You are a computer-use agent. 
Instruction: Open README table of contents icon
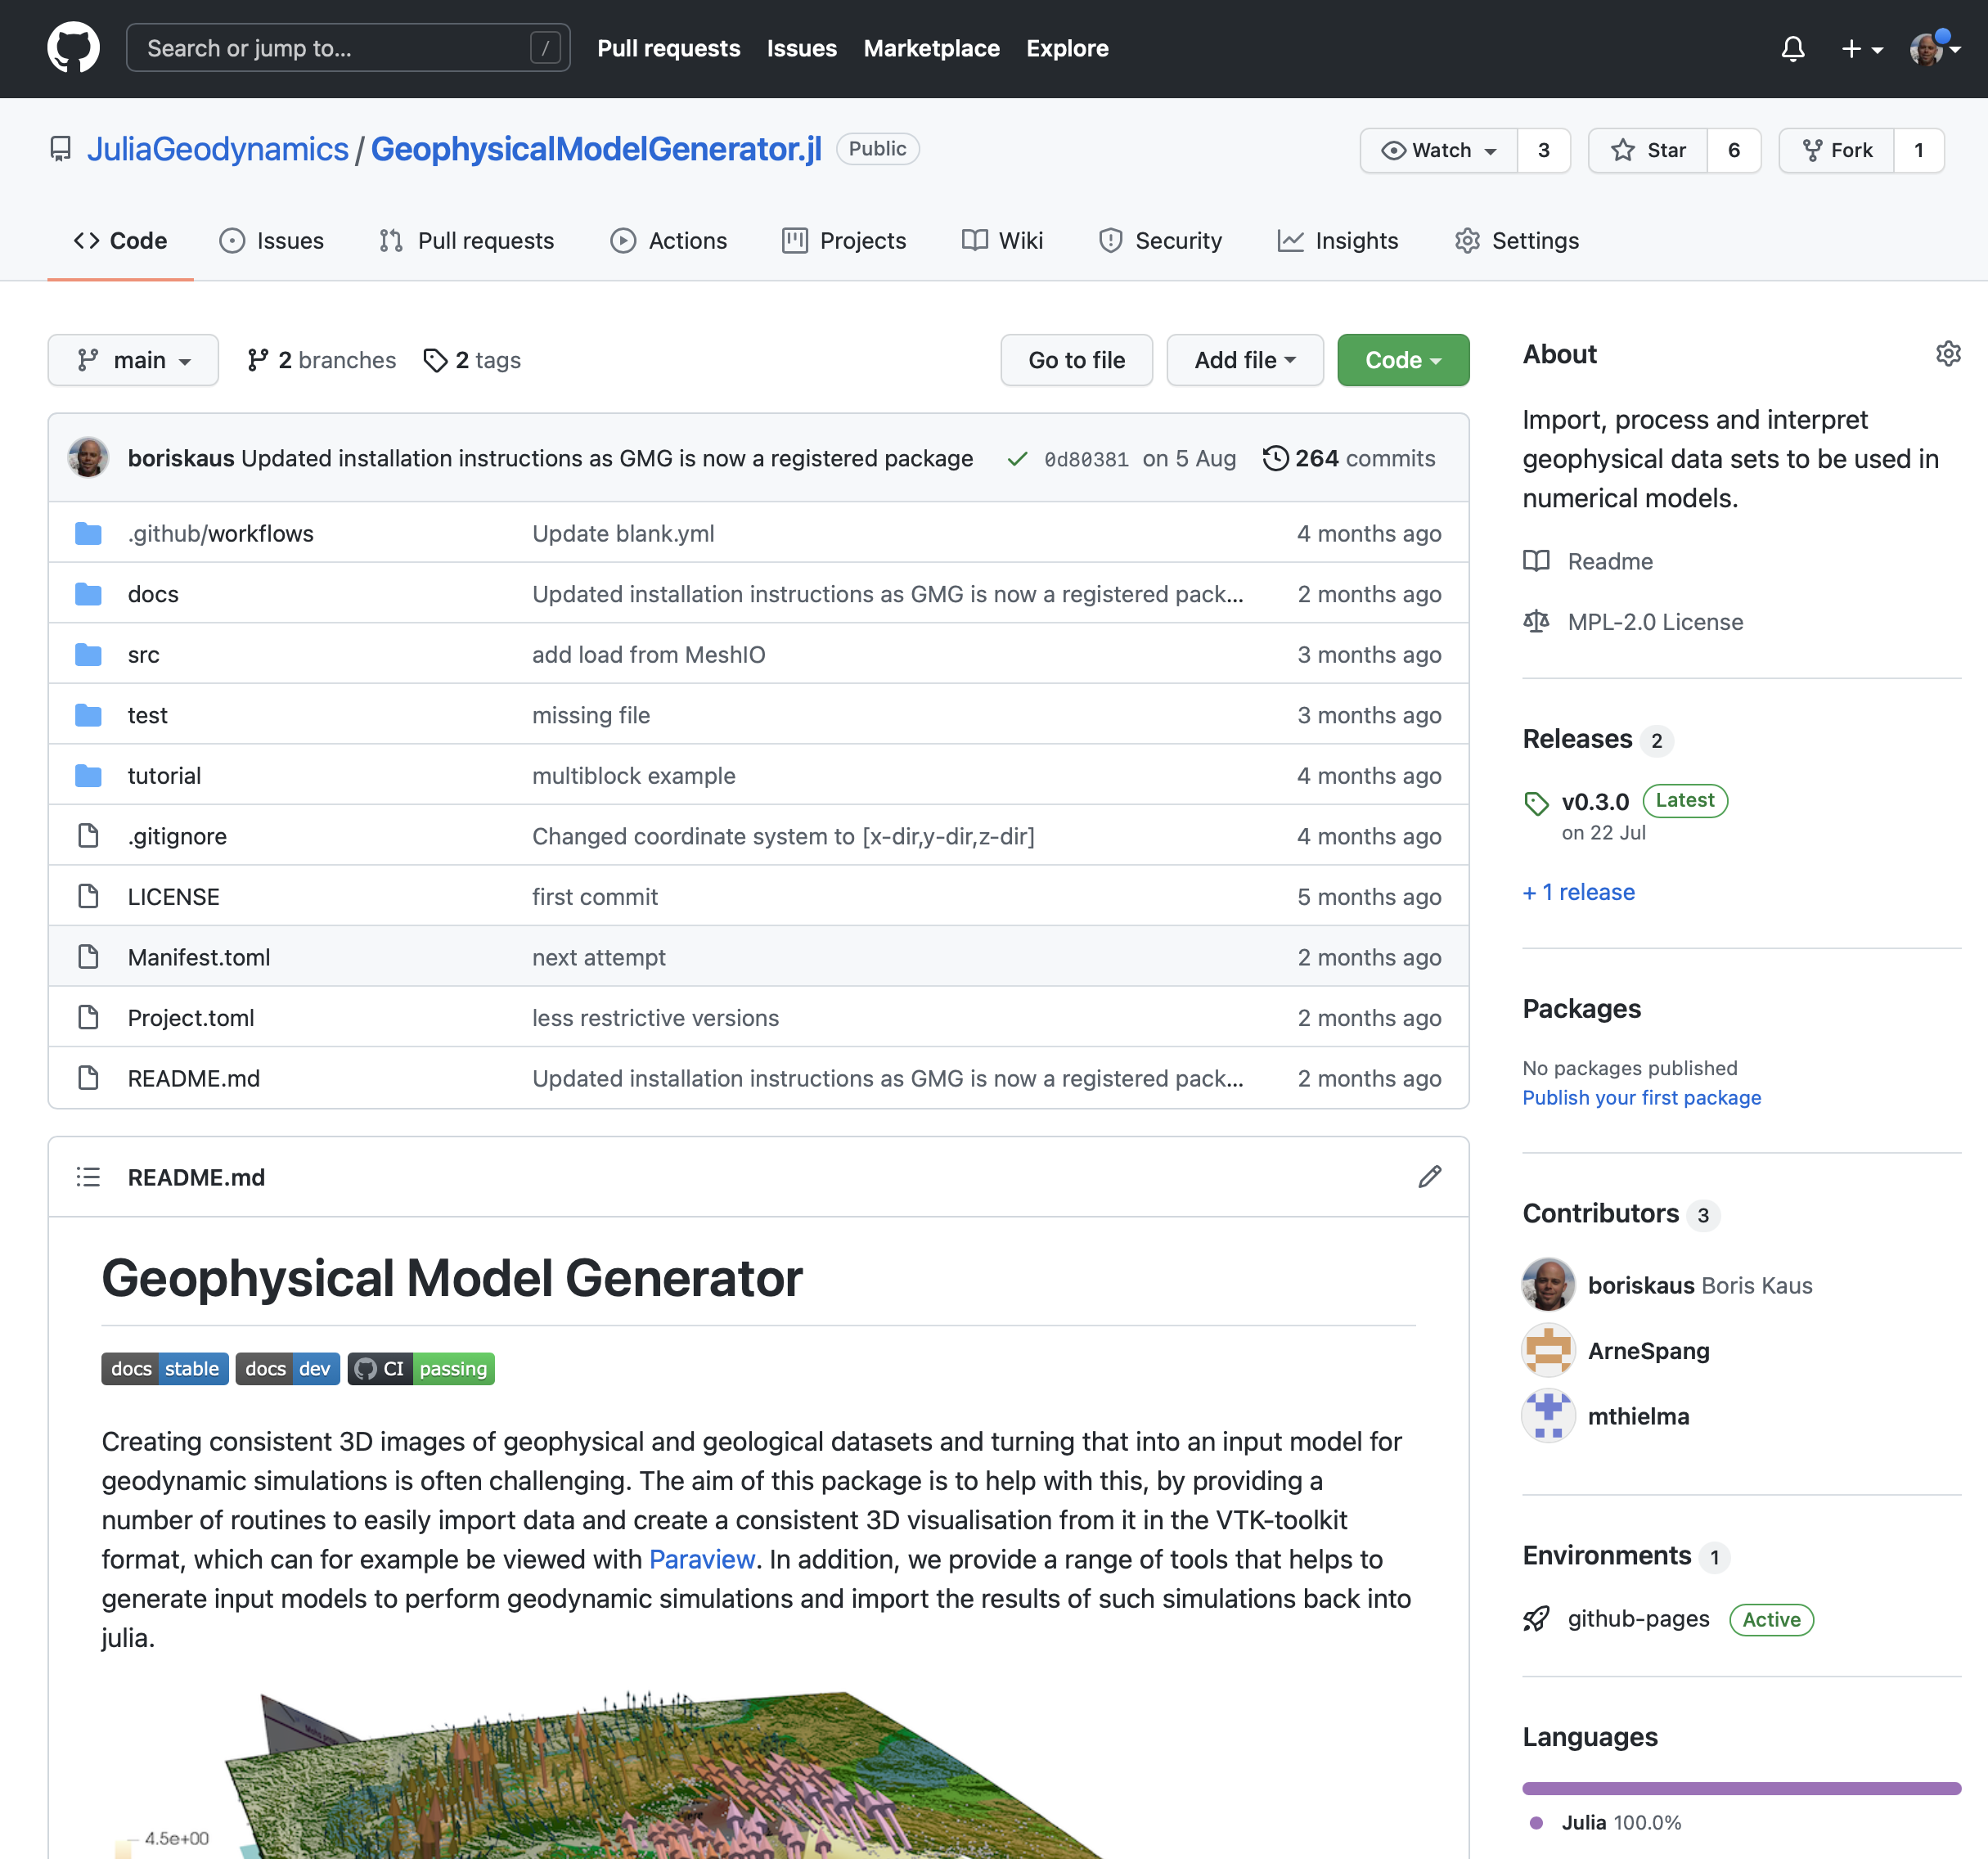click(x=88, y=1177)
